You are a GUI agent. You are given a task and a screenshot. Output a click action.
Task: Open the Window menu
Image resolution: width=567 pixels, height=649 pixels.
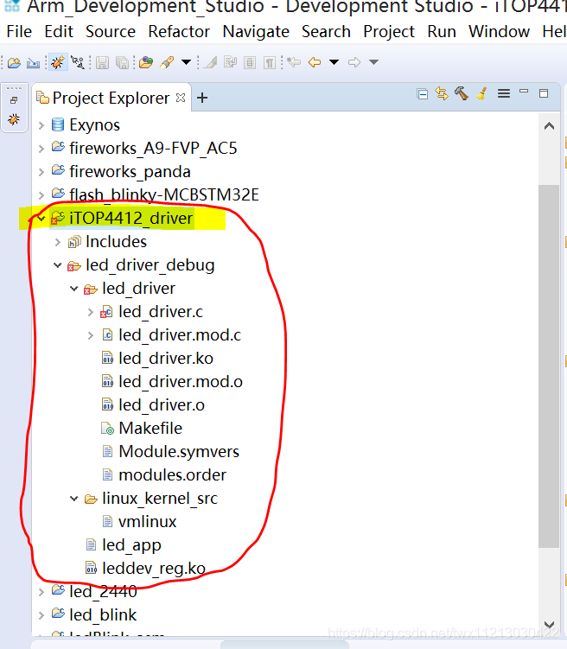[499, 31]
